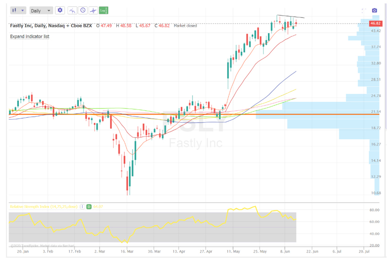Image resolution: width=391 pixels, height=262 pixels.
Task: Click the RSI value 64.07
Action: pyautogui.click(x=98, y=207)
